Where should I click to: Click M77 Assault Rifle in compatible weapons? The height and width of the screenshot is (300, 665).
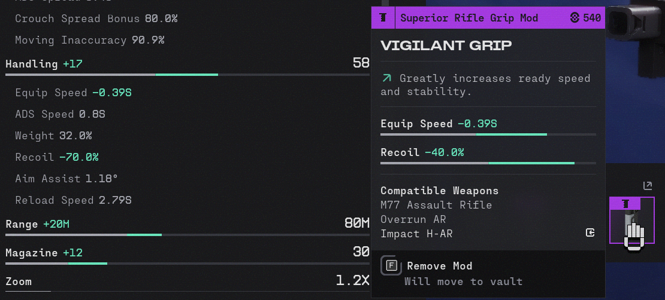tap(436, 205)
